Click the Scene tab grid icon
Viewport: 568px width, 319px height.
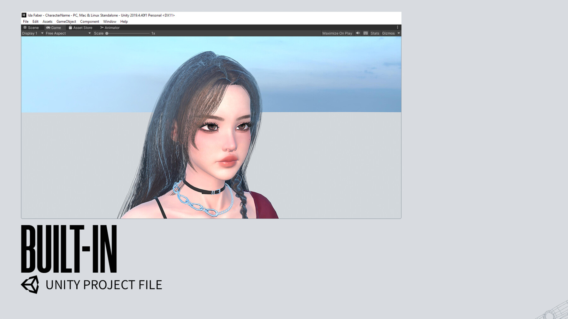pos(25,27)
